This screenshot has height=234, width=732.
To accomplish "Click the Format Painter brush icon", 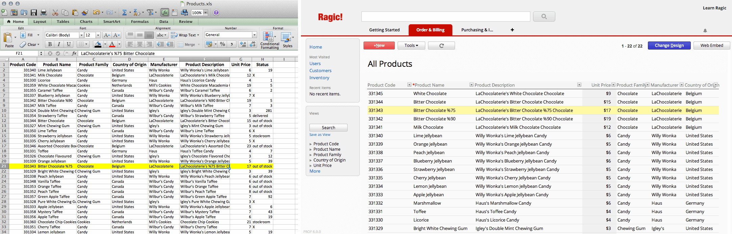I will point(85,12).
